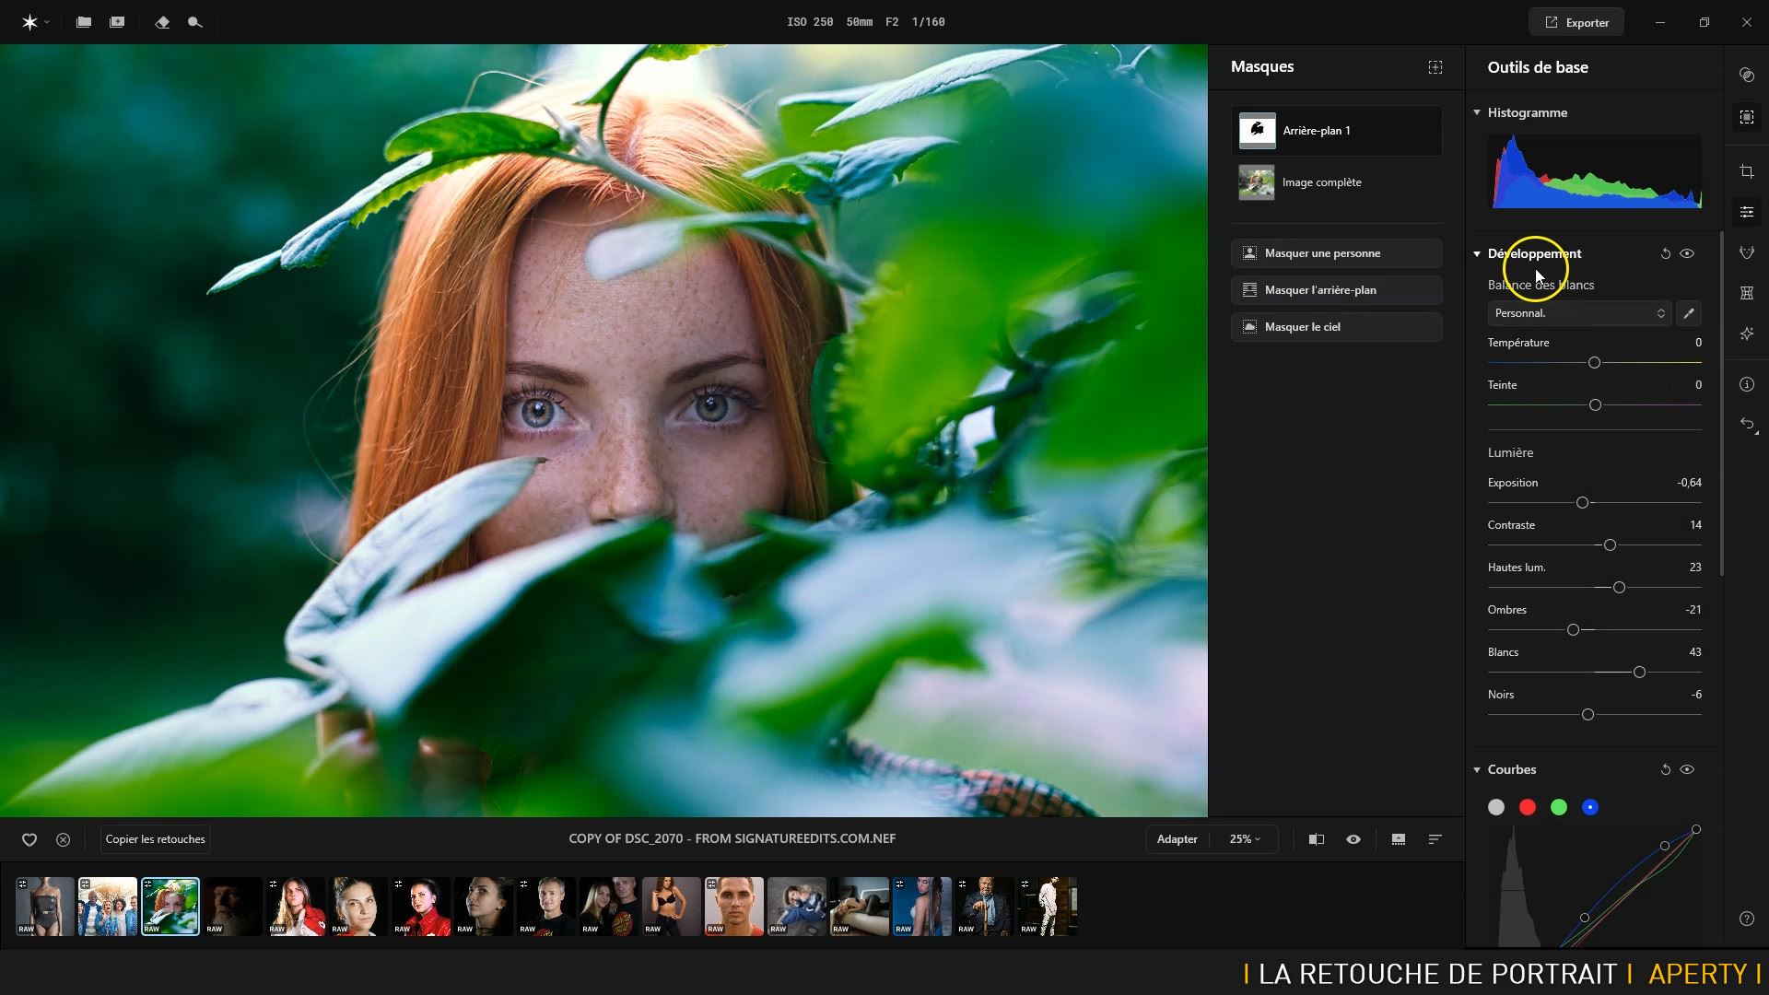
Task: Select the group photo filmstrip thumbnail
Action: click(108, 907)
